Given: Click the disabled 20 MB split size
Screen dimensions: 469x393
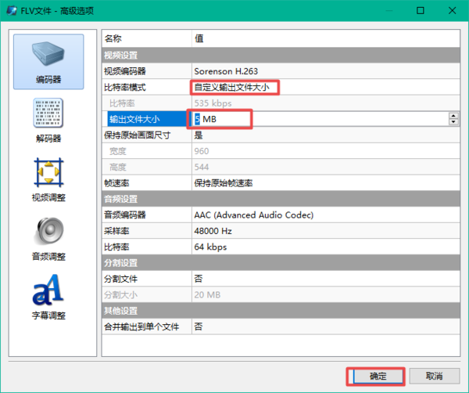Looking at the screenshot, I should click(325, 294).
